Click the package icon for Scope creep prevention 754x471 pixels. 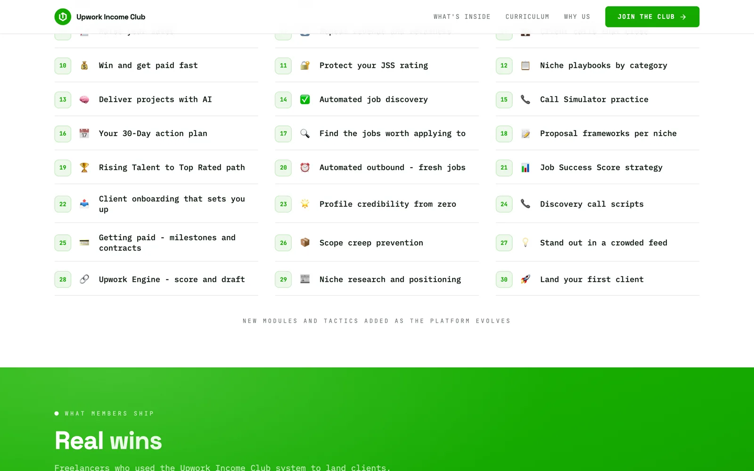click(x=305, y=243)
